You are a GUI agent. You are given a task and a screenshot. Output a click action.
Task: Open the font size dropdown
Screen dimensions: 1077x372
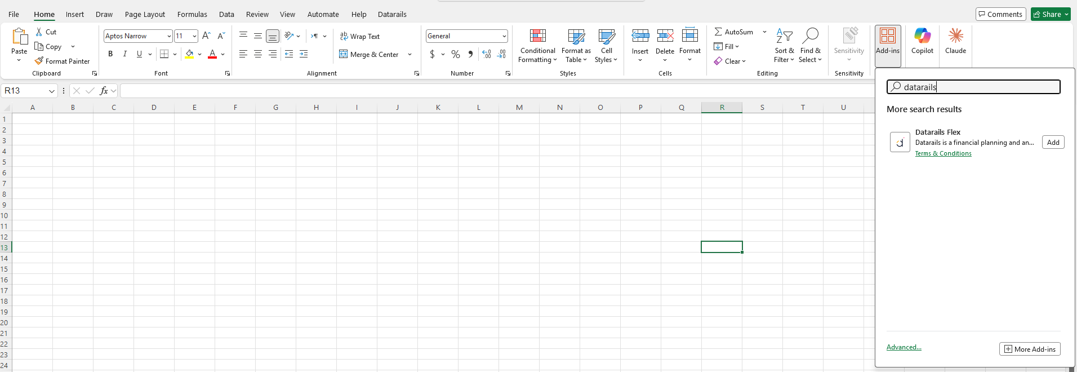click(194, 36)
